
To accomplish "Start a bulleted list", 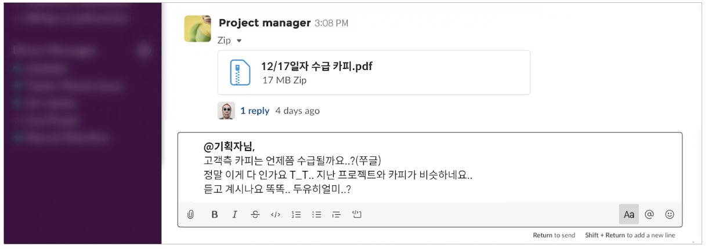I will click(317, 214).
